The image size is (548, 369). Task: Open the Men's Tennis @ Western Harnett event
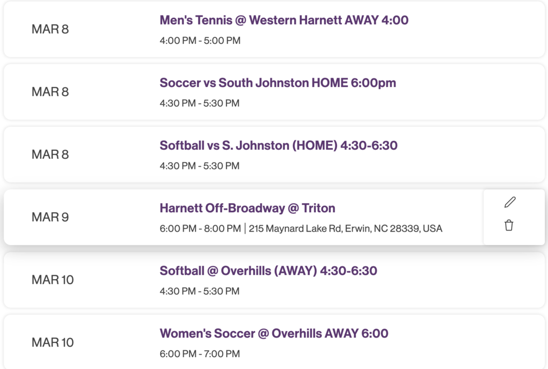click(284, 20)
